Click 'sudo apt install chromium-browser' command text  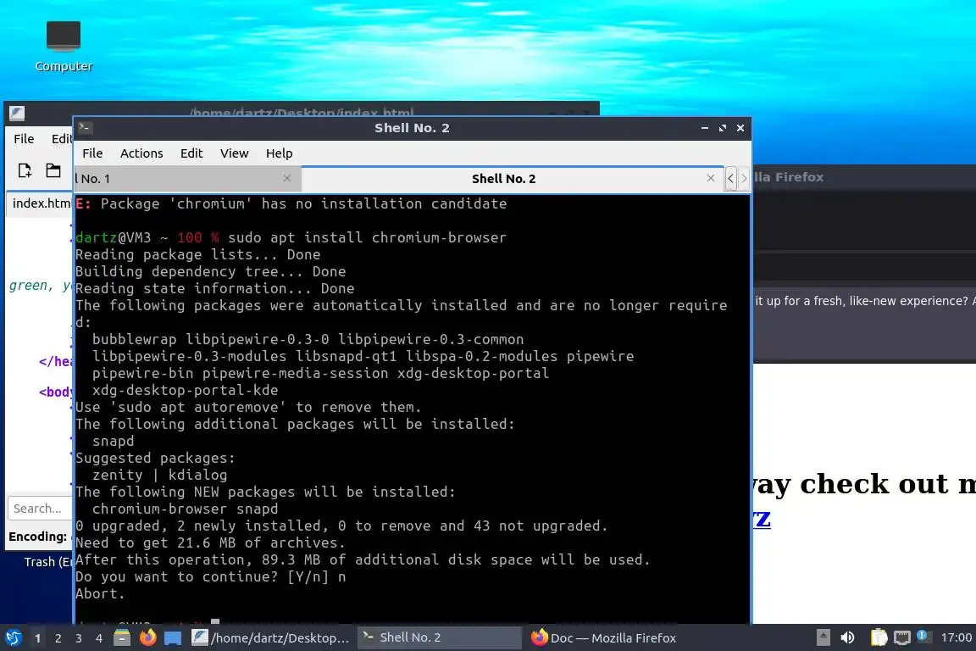(367, 237)
